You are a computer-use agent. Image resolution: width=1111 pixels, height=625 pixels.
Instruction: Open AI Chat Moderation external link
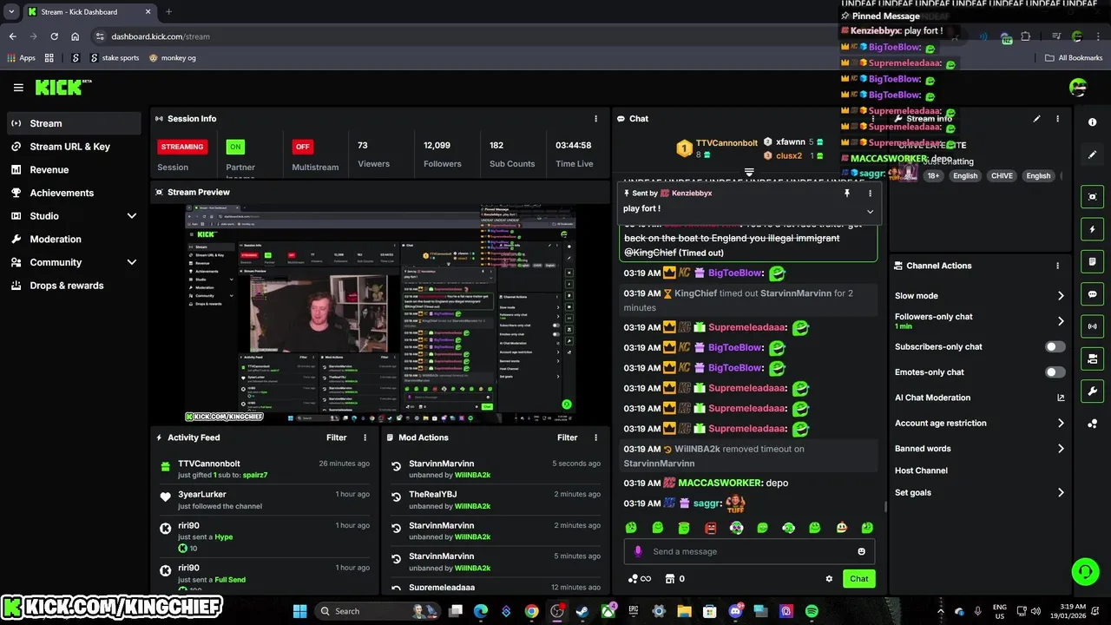pos(1061,398)
